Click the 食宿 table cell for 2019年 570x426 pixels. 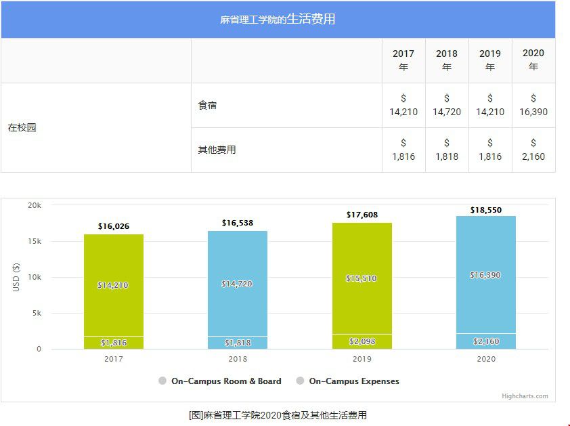point(490,105)
